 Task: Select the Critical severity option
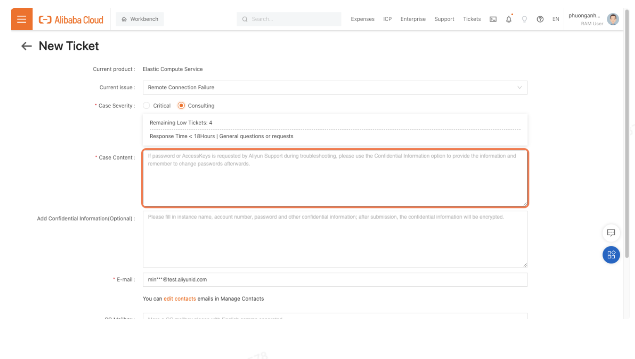point(146,105)
